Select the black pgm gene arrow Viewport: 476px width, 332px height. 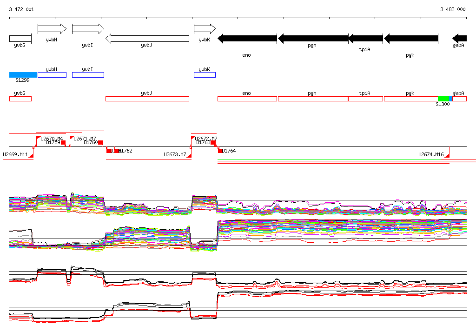click(x=313, y=39)
